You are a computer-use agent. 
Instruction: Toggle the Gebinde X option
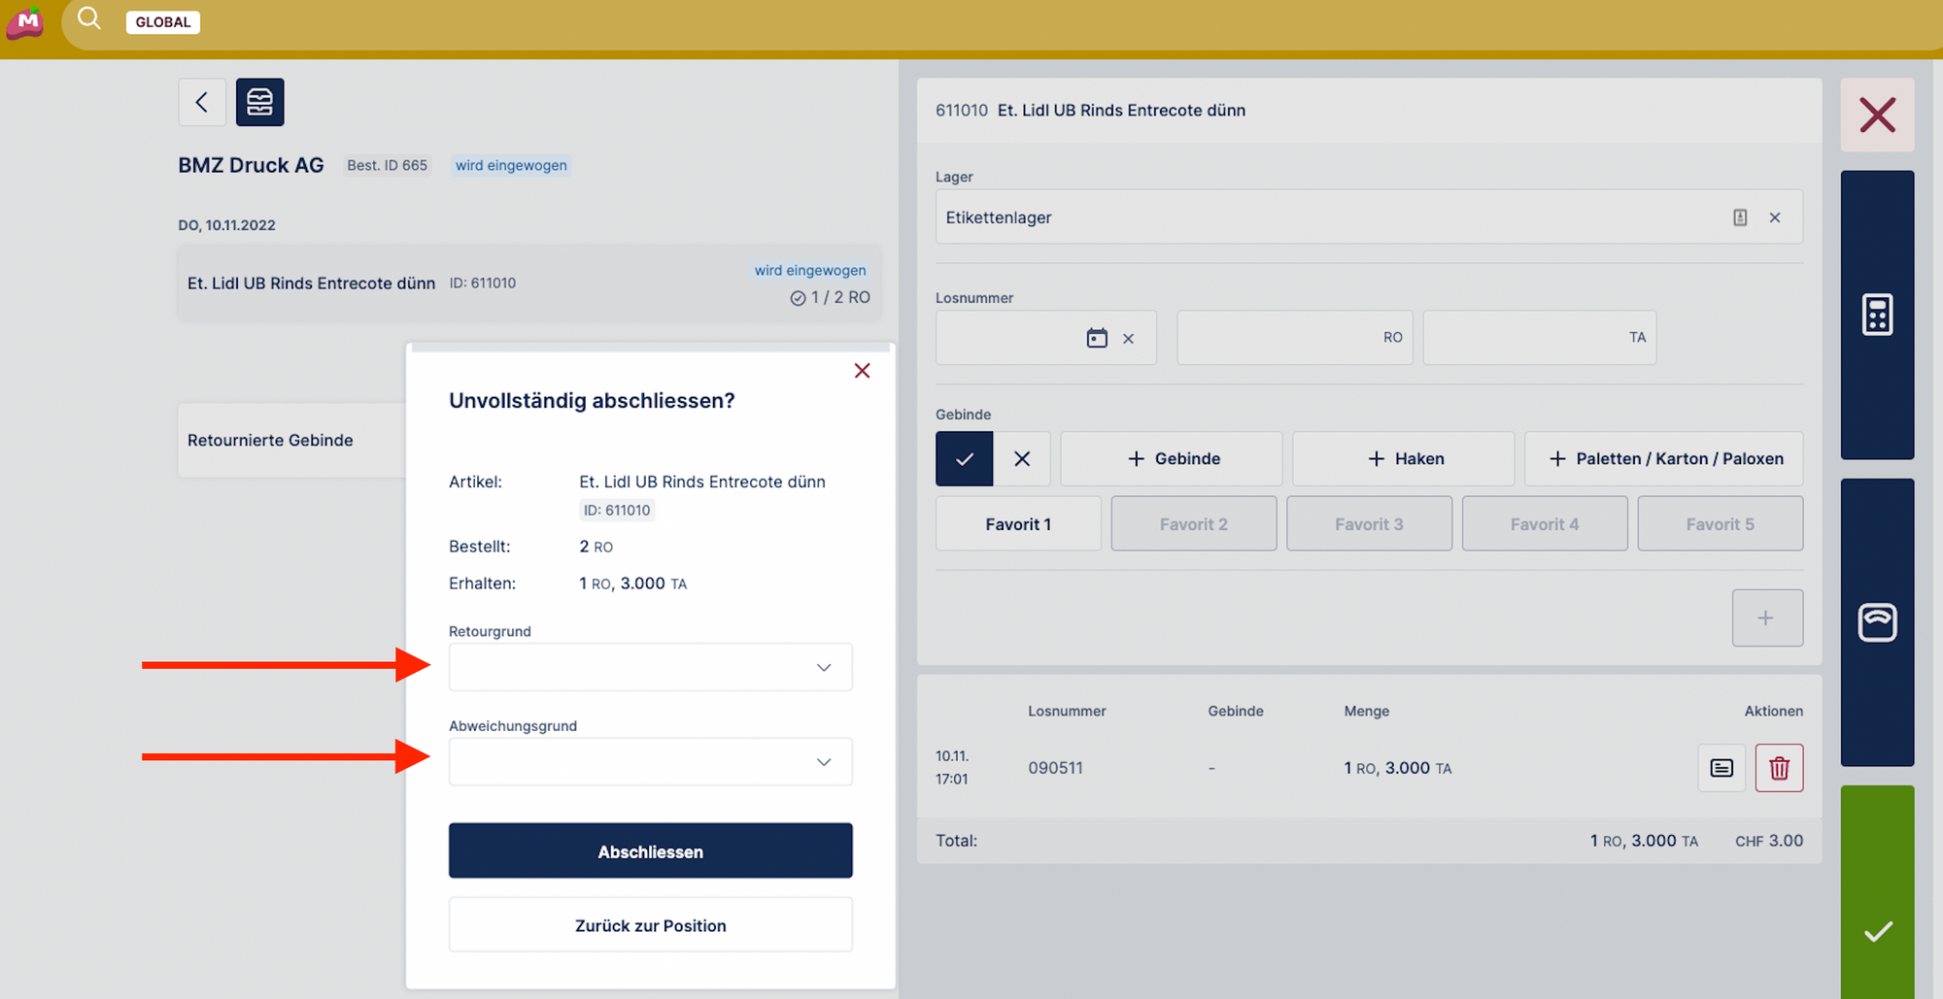[x=1022, y=459]
